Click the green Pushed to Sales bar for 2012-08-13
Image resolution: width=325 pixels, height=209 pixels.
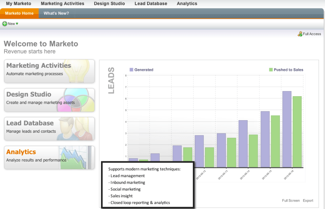pyautogui.click(x=231, y=153)
